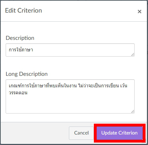Click the gray footer bar left of Cancel

[35, 133]
